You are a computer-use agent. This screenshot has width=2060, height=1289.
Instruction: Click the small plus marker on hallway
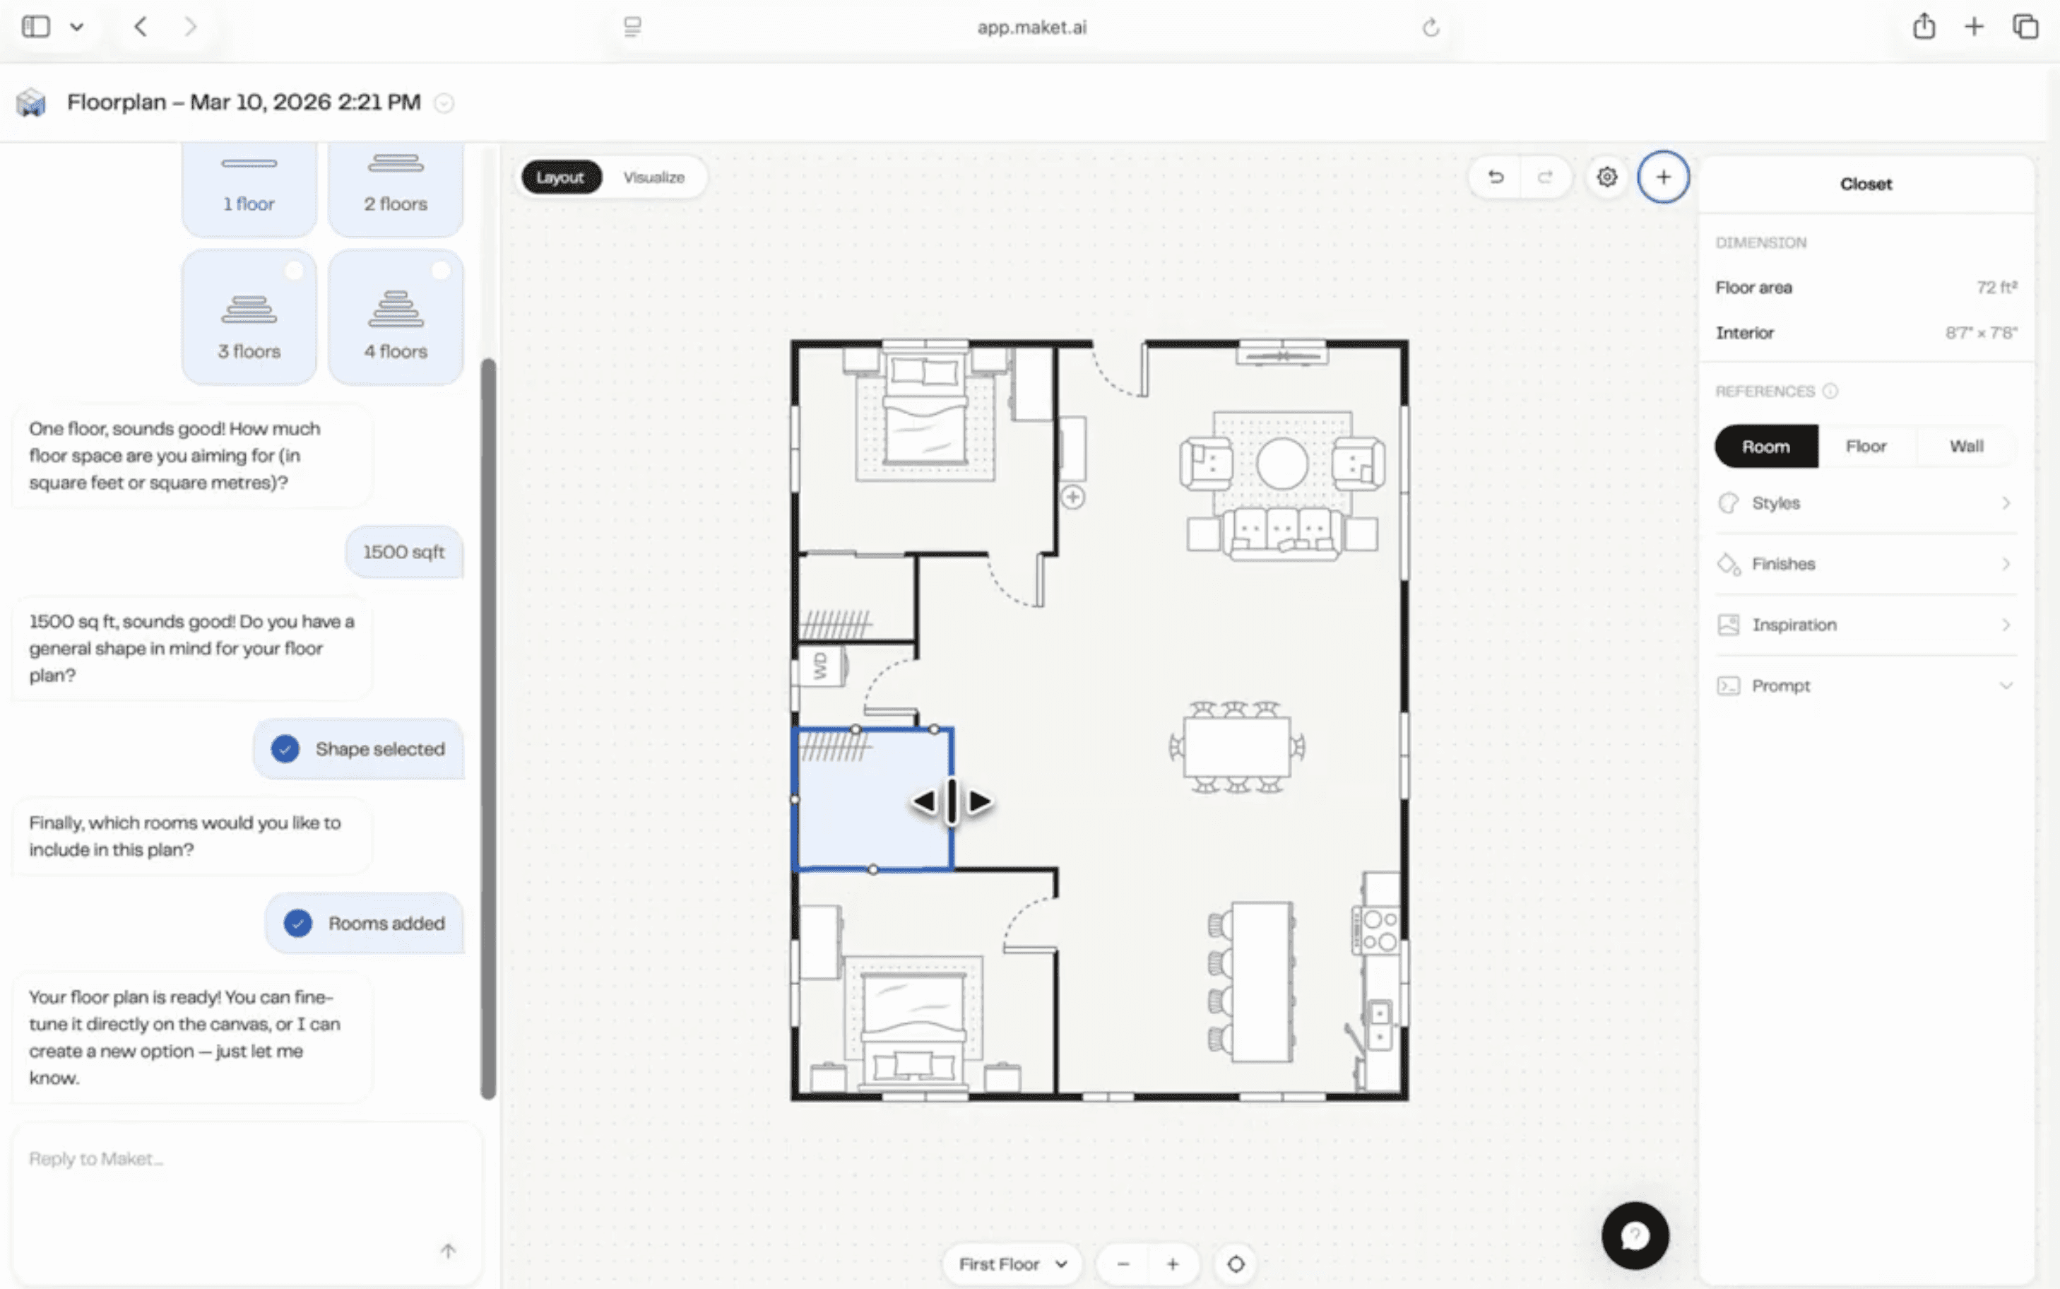(x=1072, y=497)
